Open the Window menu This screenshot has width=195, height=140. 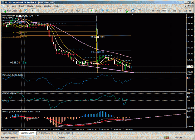[47, 6]
